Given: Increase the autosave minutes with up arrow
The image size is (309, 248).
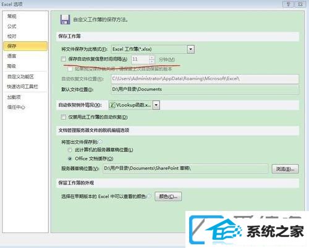Looking at the screenshot, I should coord(151,57).
